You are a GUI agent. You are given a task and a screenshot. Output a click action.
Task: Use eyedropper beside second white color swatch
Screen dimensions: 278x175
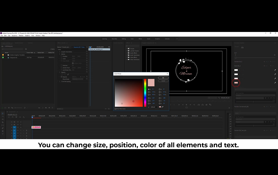click(275, 74)
